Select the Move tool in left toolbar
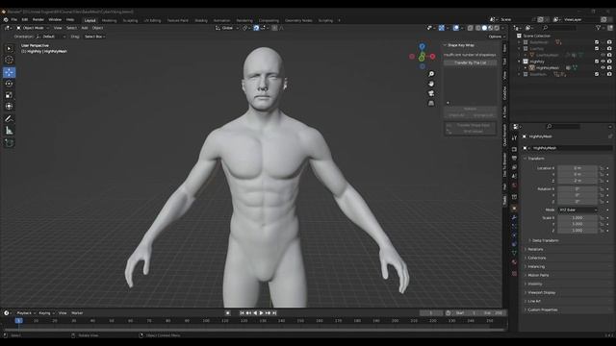The image size is (616, 346). (x=9, y=72)
